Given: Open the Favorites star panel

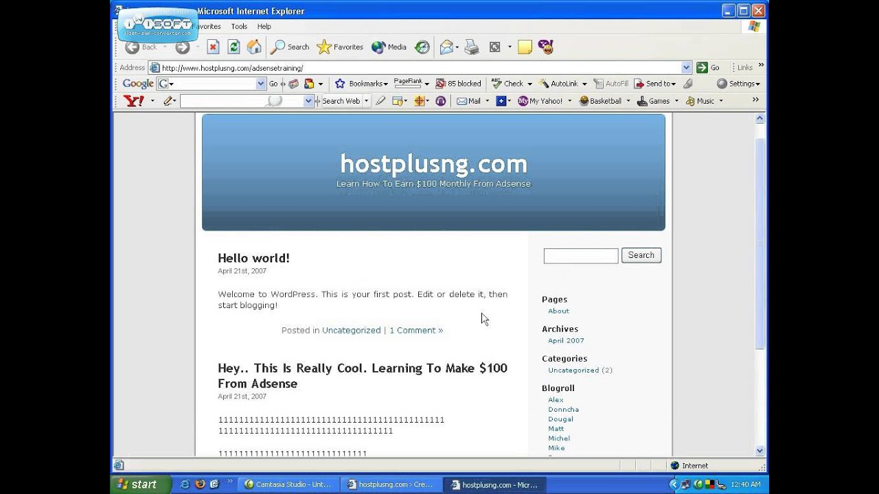Looking at the screenshot, I should click(x=340, y=47).
